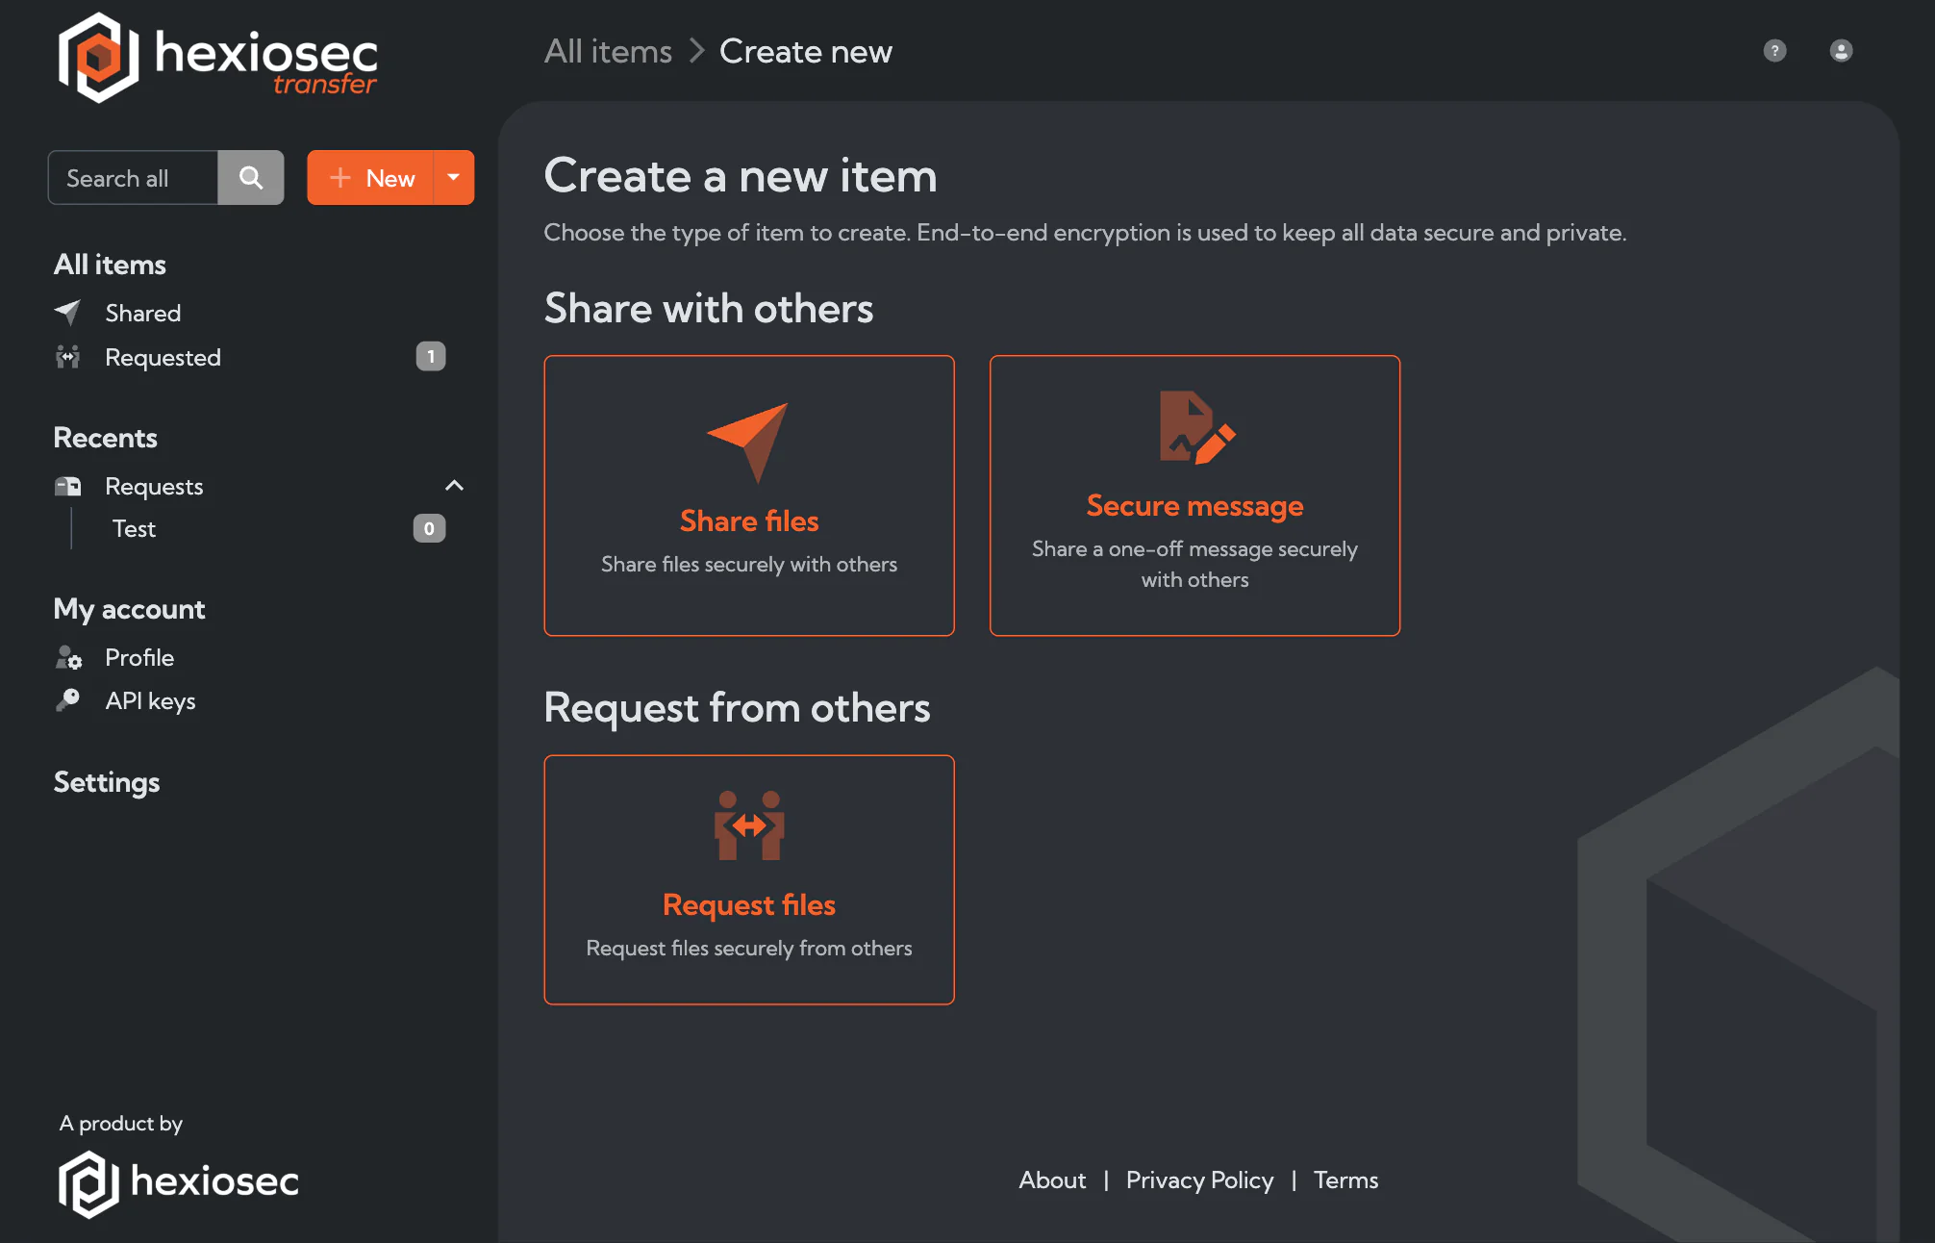This screenshot has height=1243, width=1935.
Task: Click the Shared paper-plane icon in sidebar
Action: pyautogui.click(x=67, y=312)
